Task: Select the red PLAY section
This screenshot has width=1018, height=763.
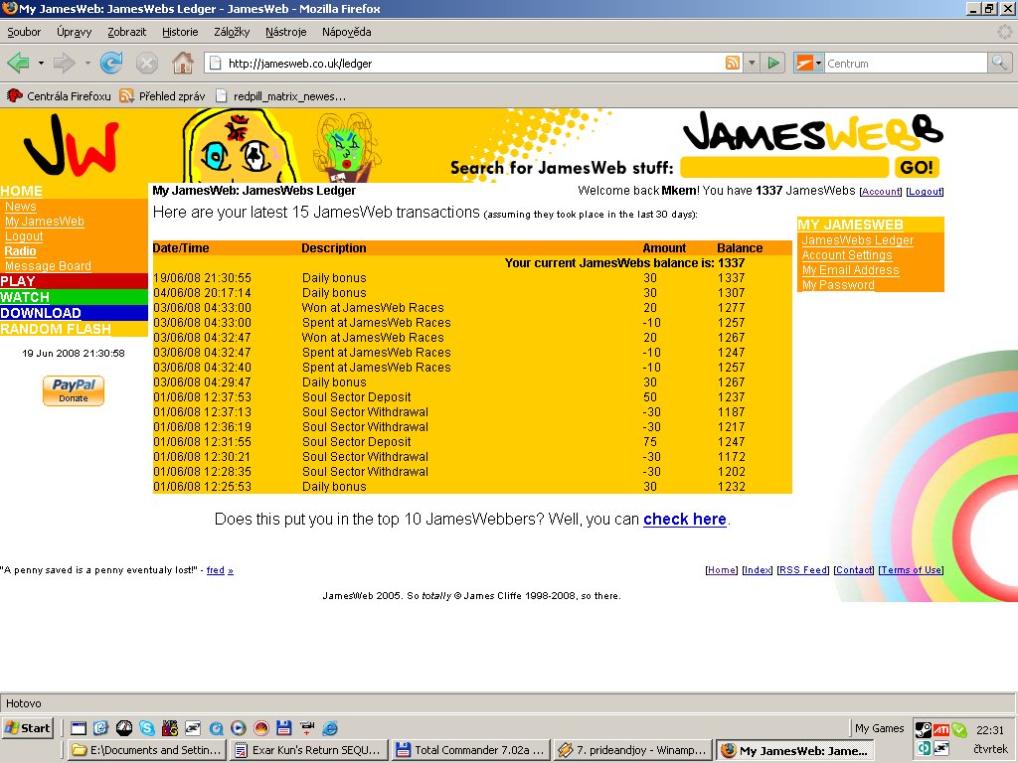Action: click(74, 281)
